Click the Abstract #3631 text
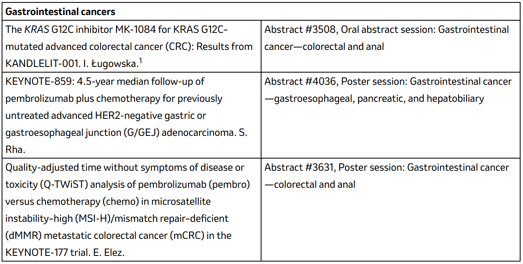 coord(299,167)
